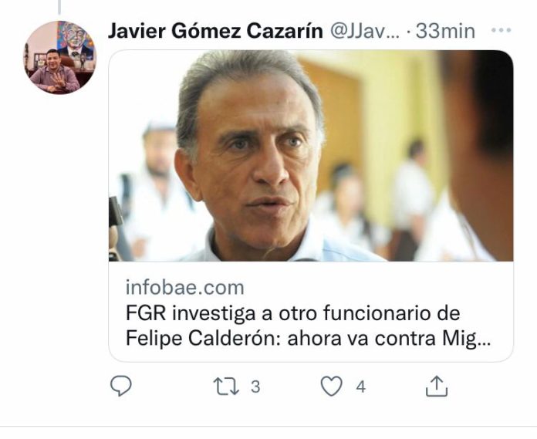Click the thread line above the avatar
Image resolution: width=537 pixels, height=439 pixels.
click(59, 7)
